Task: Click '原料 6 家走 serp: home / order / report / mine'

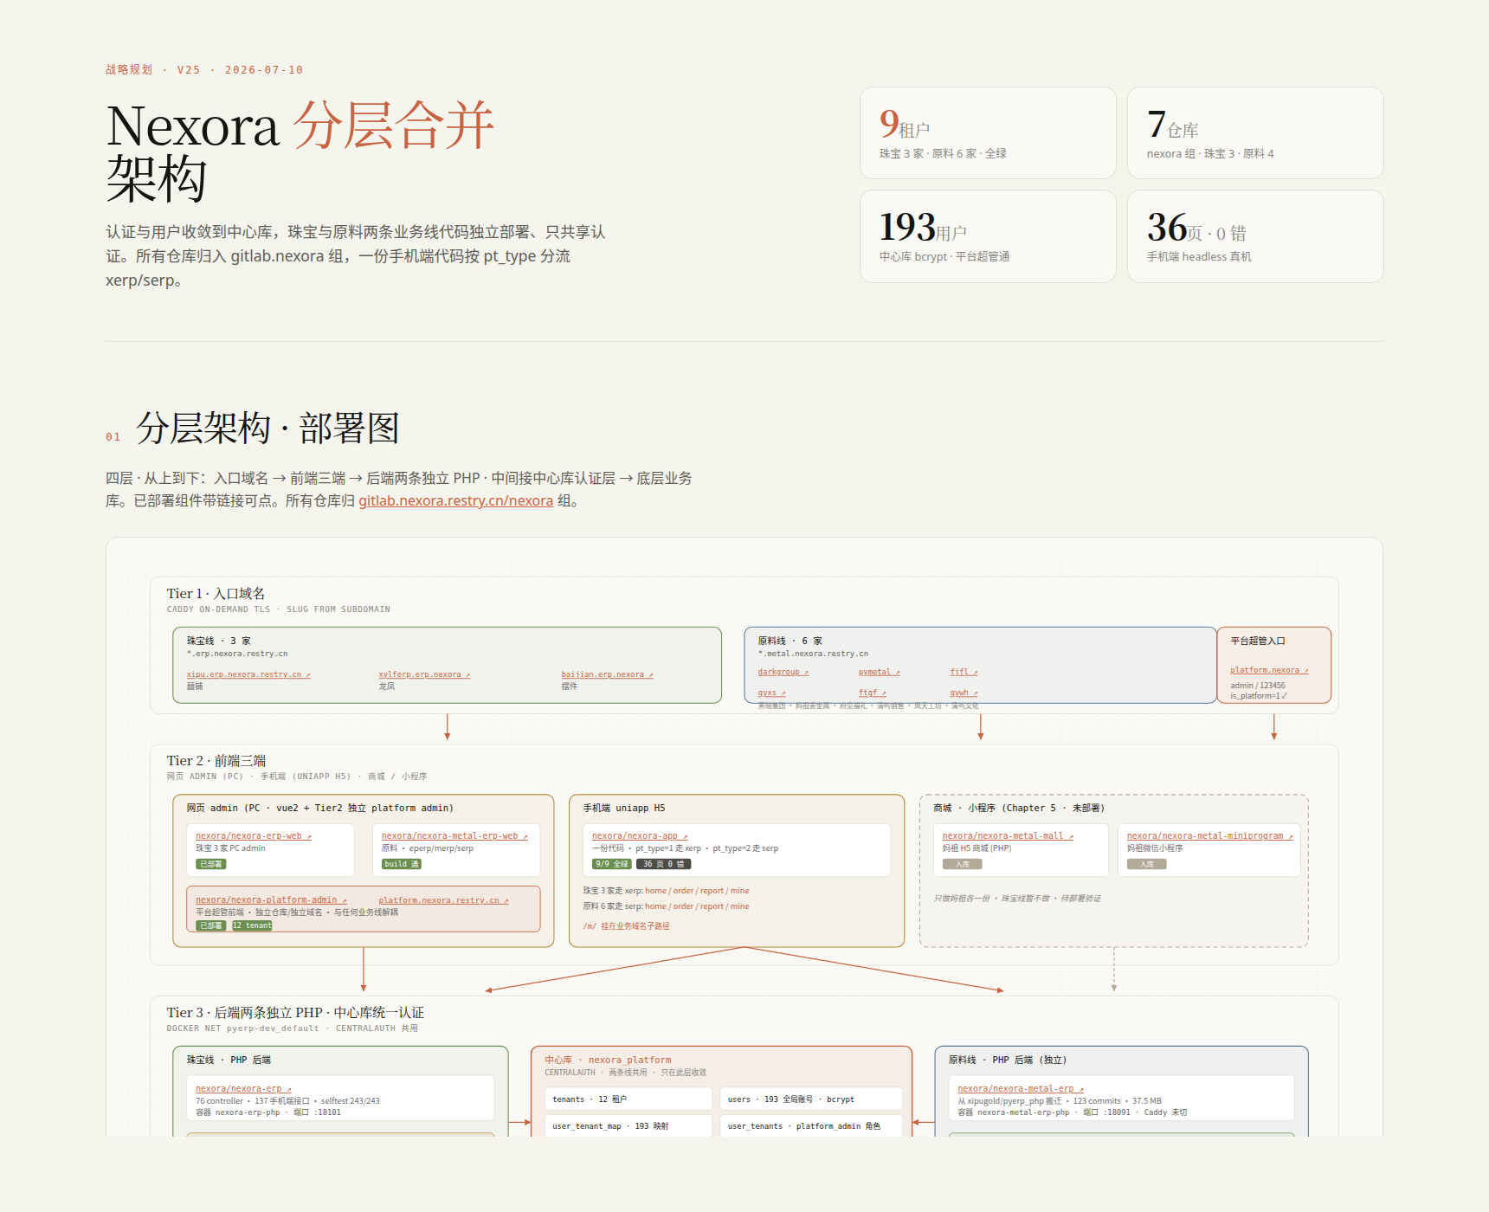Action: click(x=666, y=906)
